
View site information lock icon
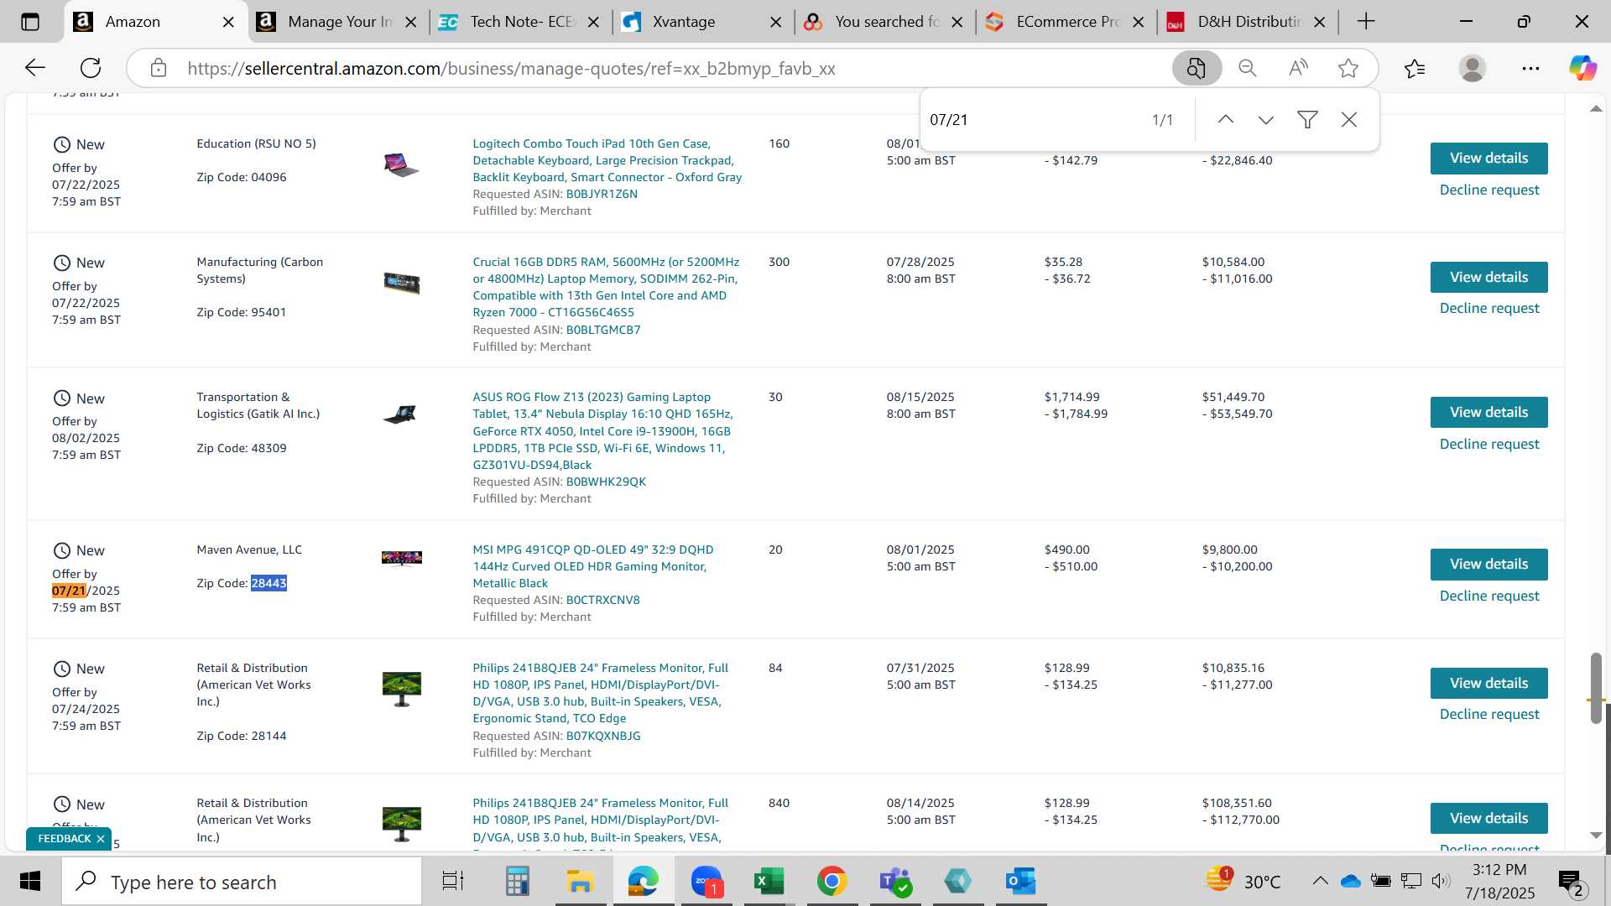[x=159, y=68]
